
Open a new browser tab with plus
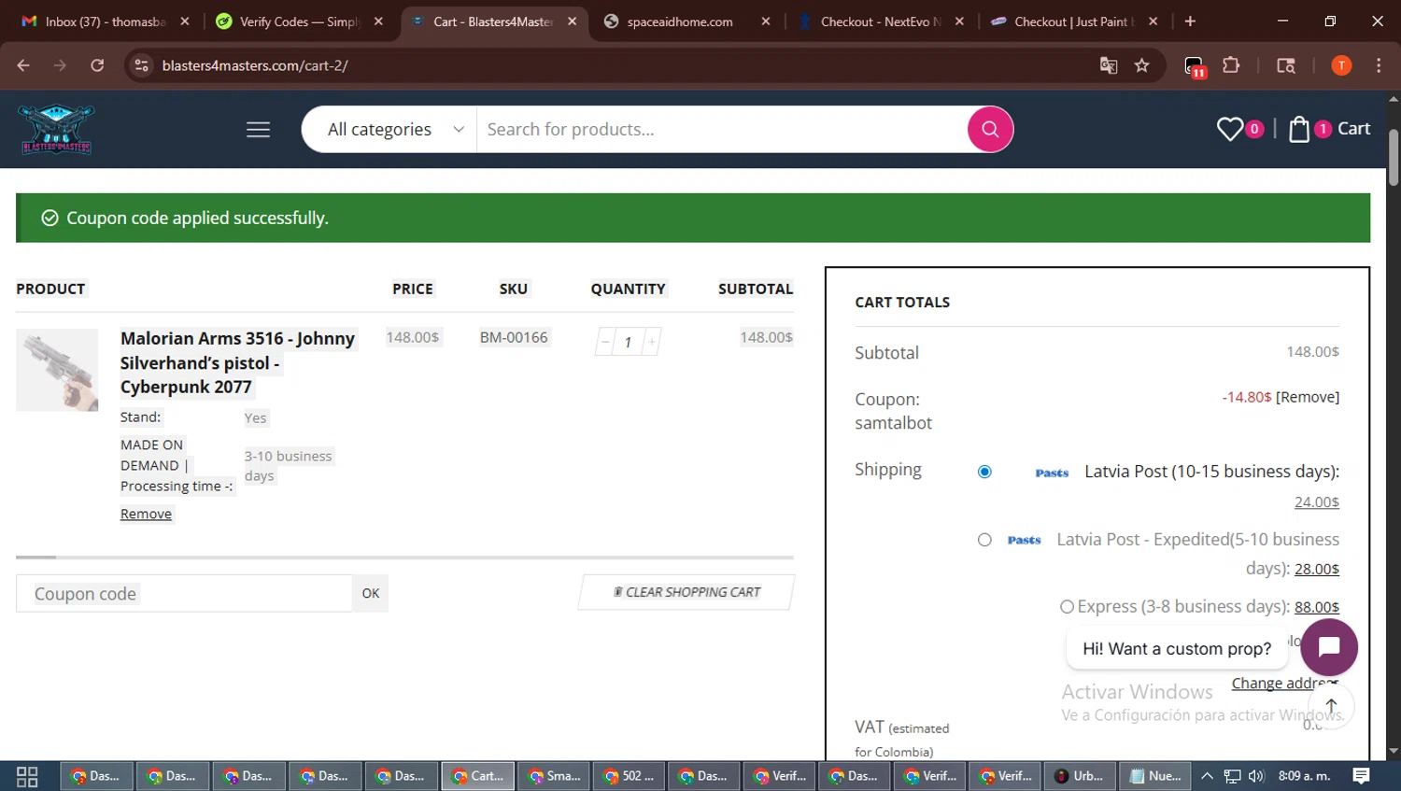1190,21
